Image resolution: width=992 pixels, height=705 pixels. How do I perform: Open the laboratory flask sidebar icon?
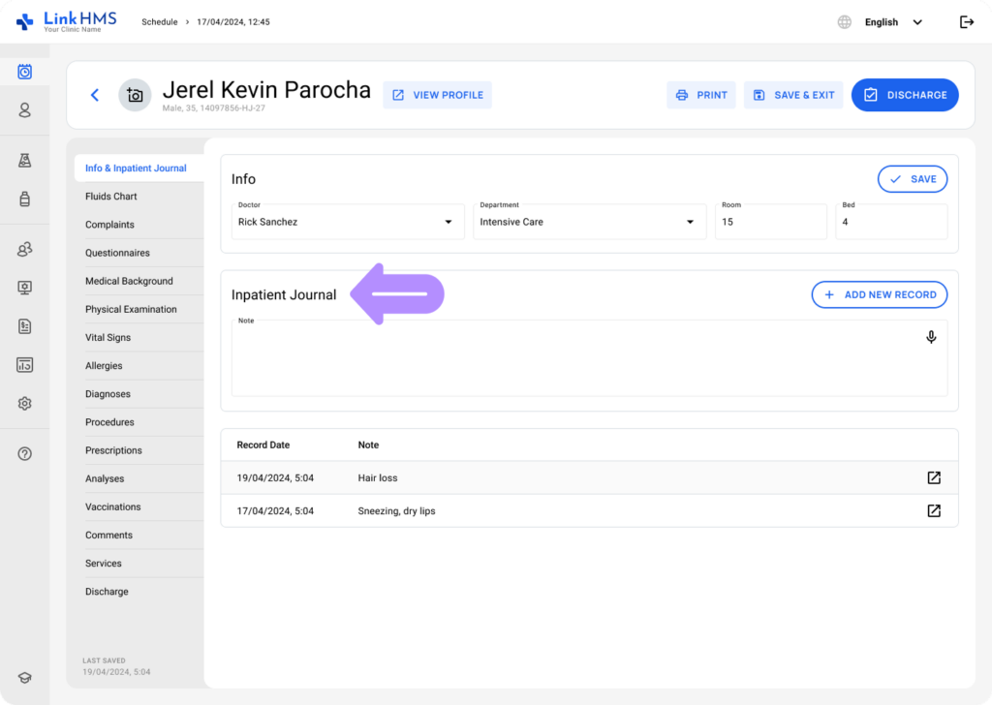[x=25, y=161]
